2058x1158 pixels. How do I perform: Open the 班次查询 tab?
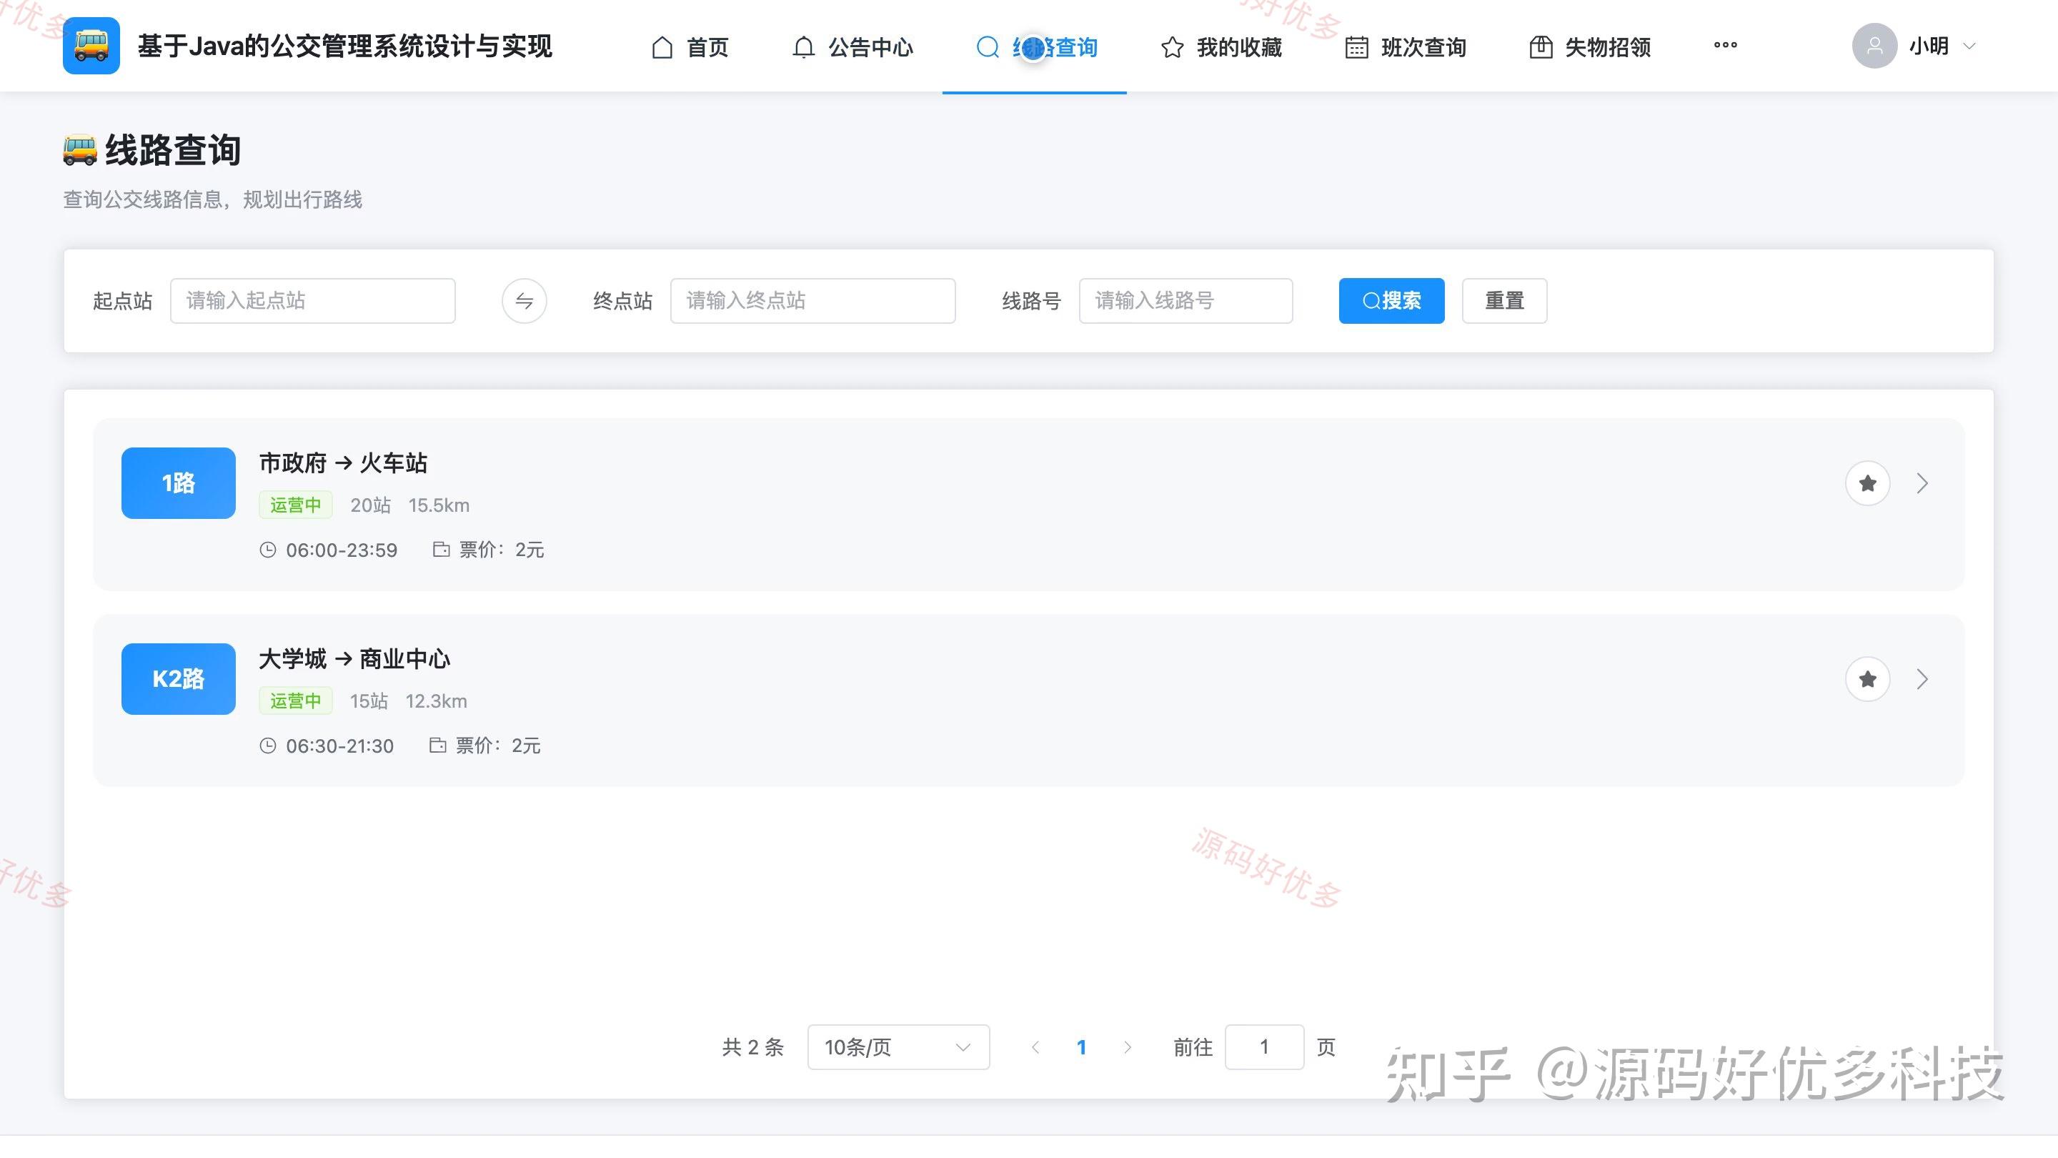(x=1406, y=47)
